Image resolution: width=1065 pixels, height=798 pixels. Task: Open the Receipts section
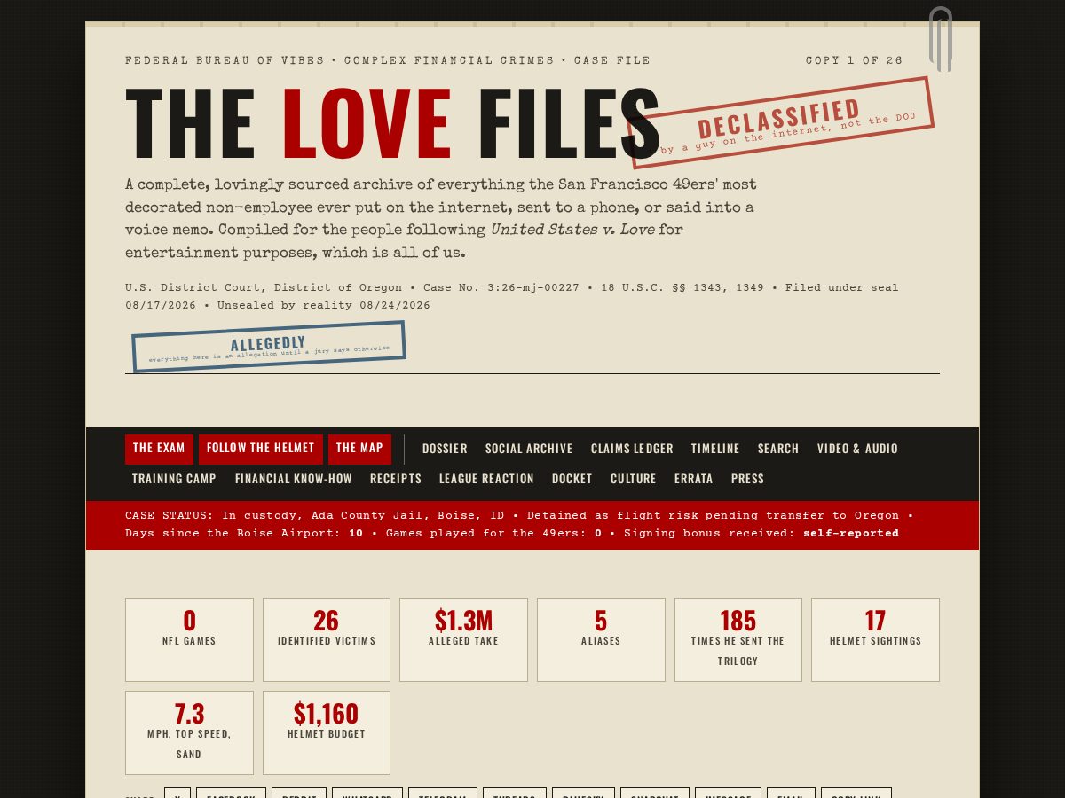[396, 479]
